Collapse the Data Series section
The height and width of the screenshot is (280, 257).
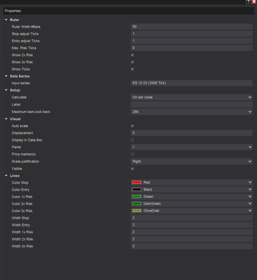pos(6,76)
